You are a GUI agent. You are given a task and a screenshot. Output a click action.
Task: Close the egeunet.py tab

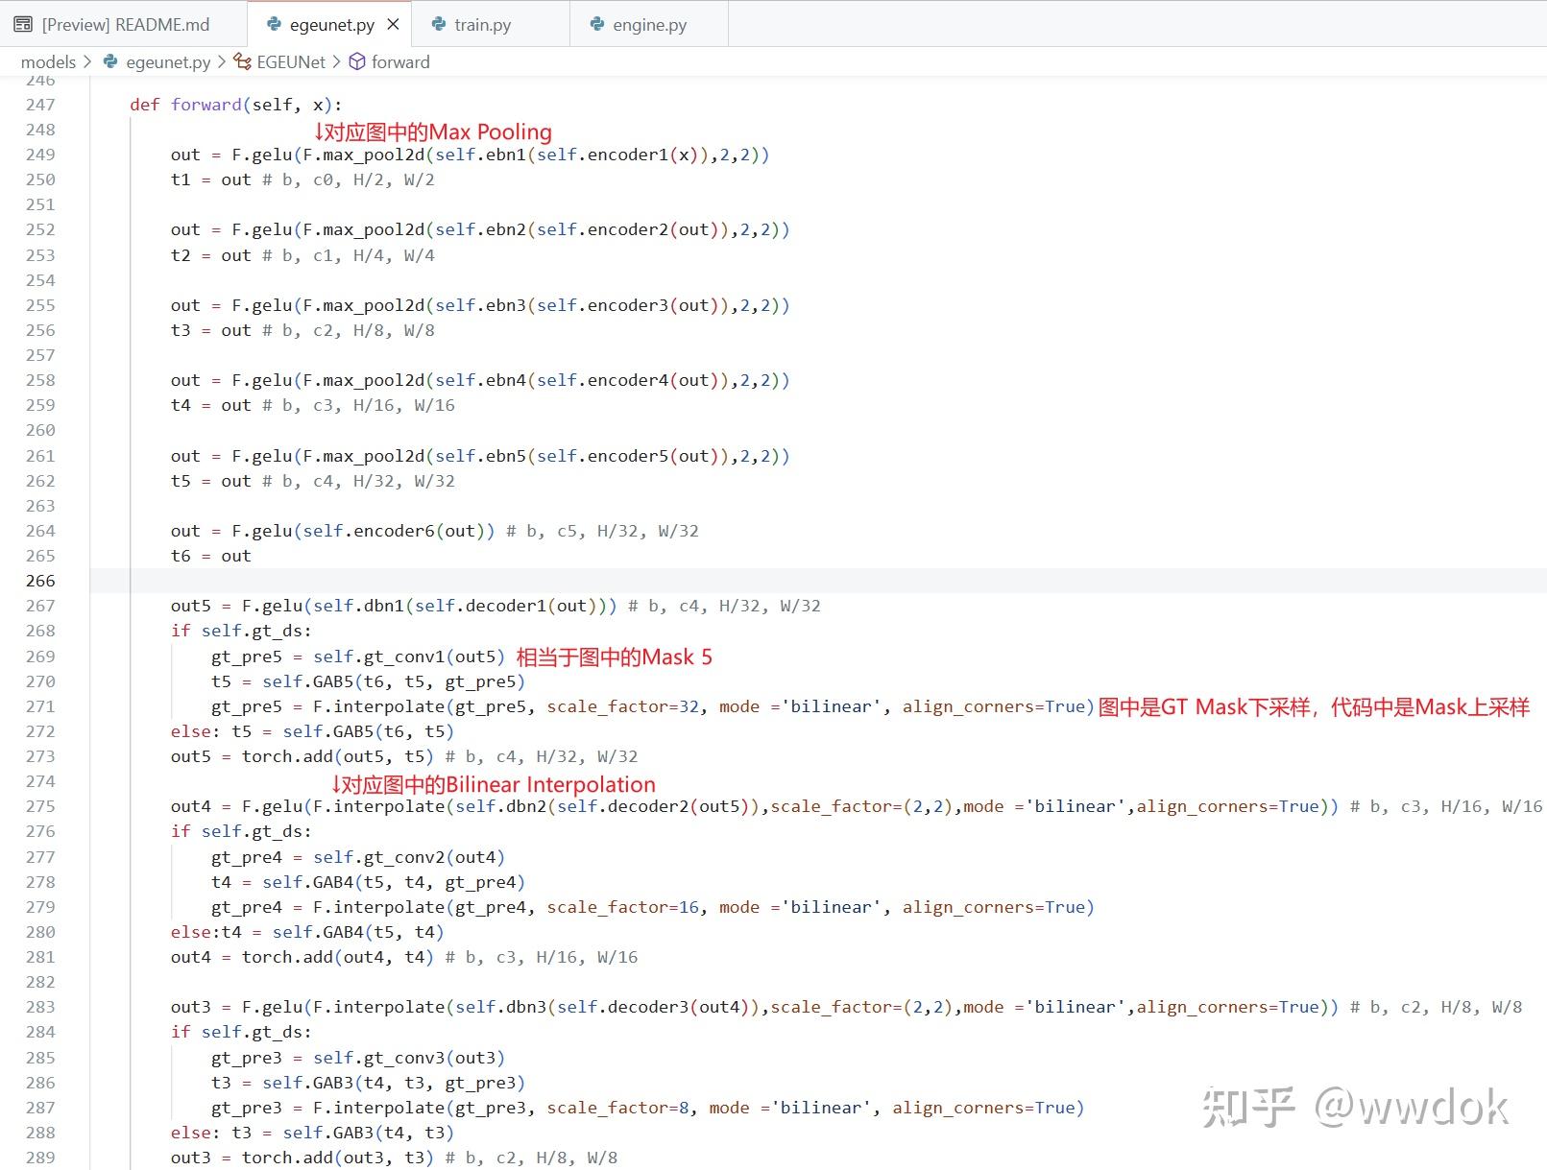pyautogui.click(x=394, y=24)
